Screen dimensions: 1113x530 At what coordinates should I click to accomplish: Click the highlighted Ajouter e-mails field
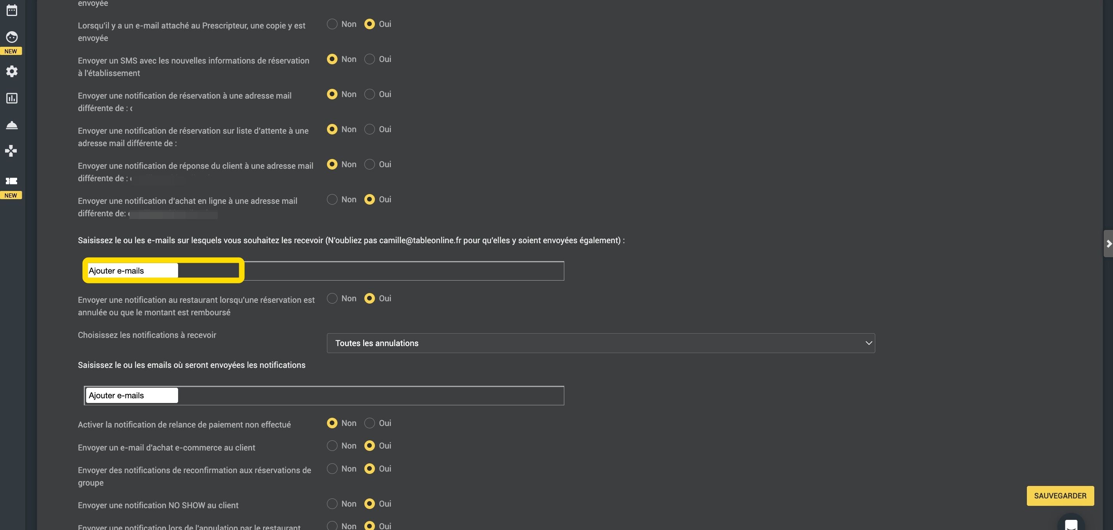[x=132, y=271]
